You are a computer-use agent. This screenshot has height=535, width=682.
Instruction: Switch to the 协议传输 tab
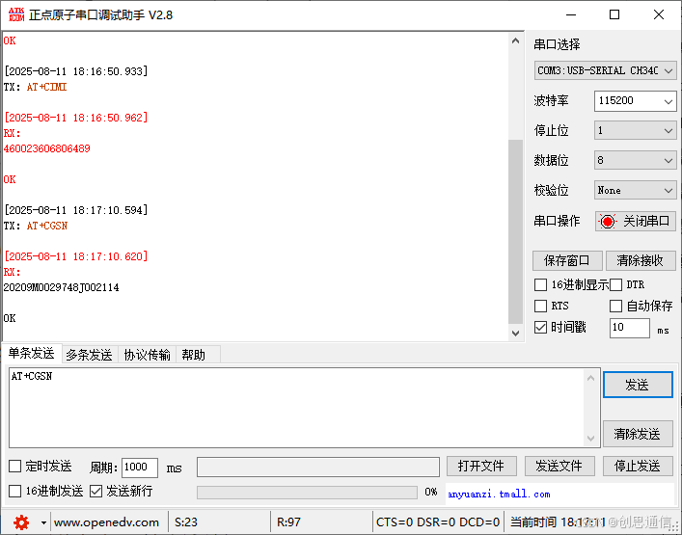coord(147,355)
